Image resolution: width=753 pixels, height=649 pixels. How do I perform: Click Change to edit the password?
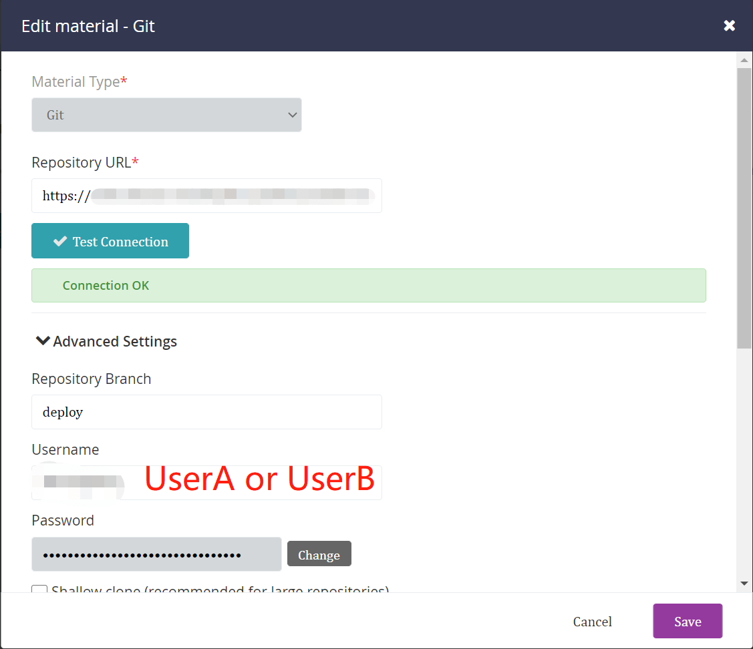click(319, 554)
